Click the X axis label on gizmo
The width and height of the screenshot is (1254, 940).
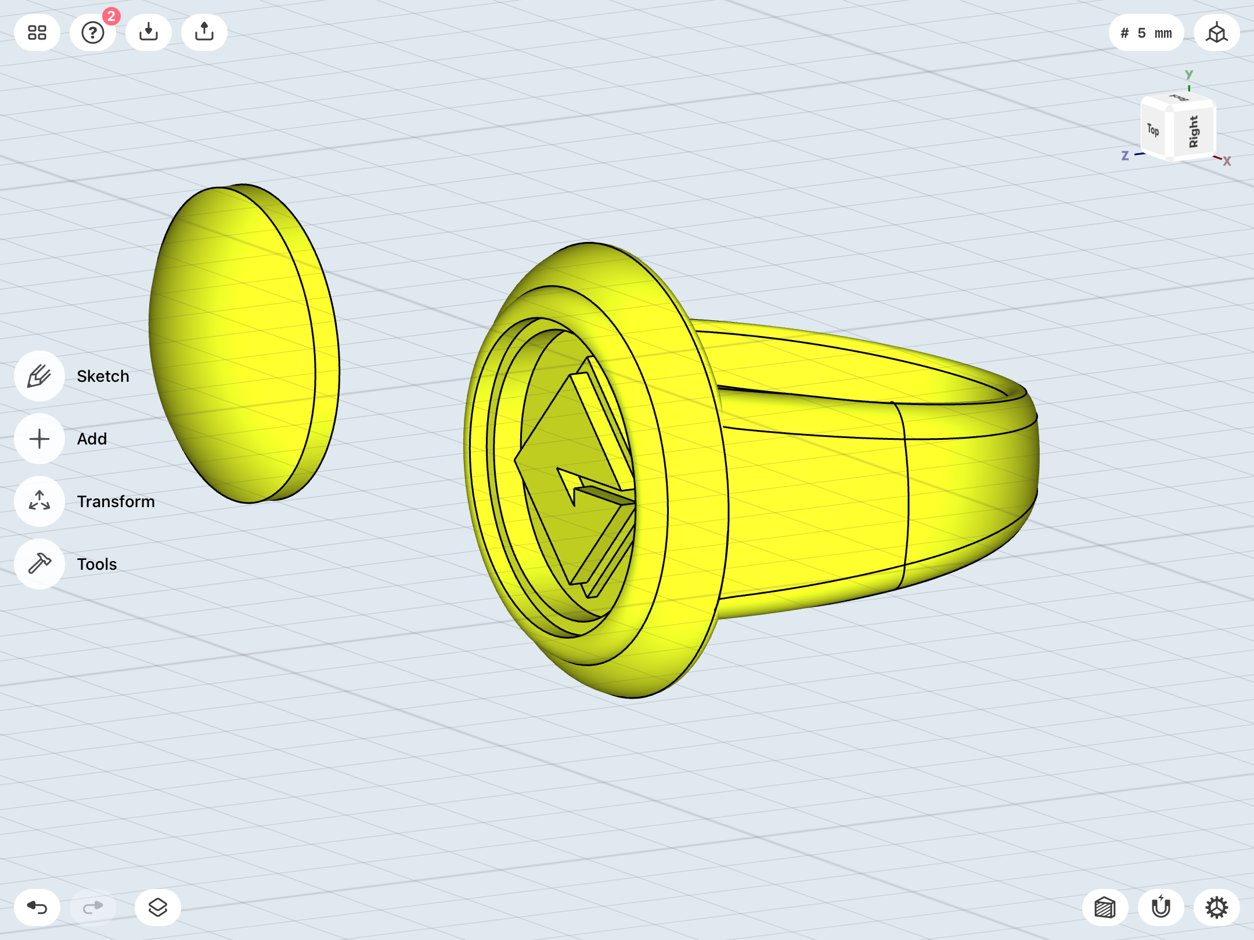tap(1227, 161)
